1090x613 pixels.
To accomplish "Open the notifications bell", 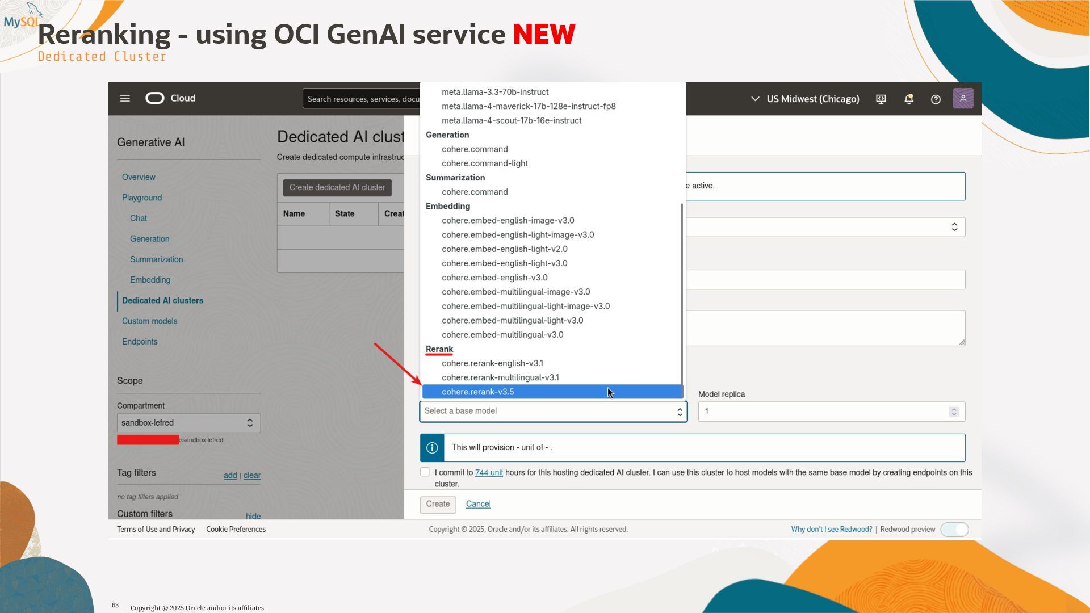I will [x=908, y=99].
